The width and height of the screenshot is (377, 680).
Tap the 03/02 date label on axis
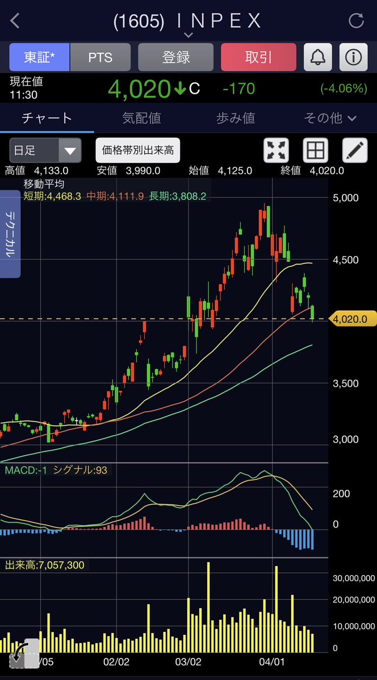click(x=188, y=662)
